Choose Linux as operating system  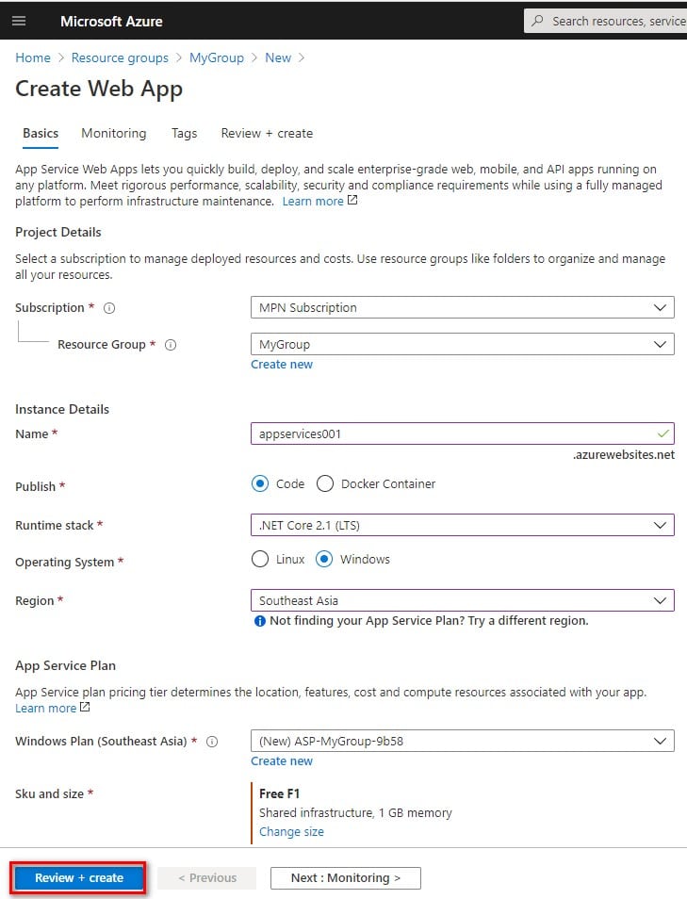coord(260,559)
